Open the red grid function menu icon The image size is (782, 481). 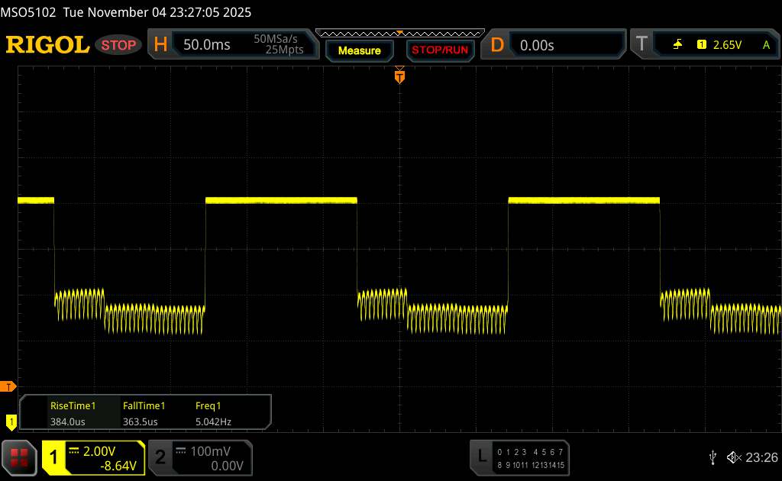(20, 457)
